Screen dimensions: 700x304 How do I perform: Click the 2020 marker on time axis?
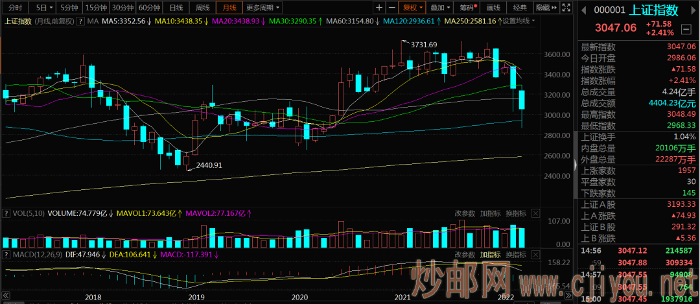point(299,297)
